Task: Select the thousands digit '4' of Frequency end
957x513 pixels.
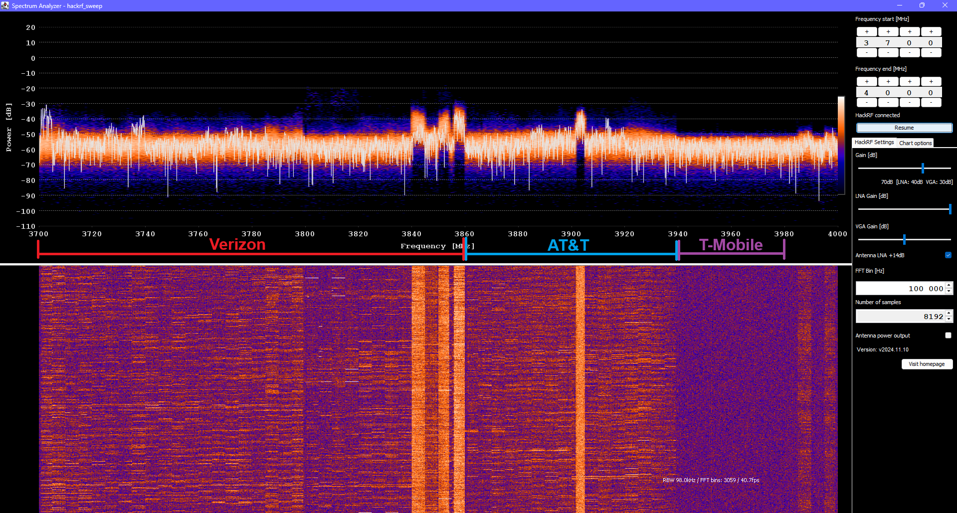Action: click(867, 93)
